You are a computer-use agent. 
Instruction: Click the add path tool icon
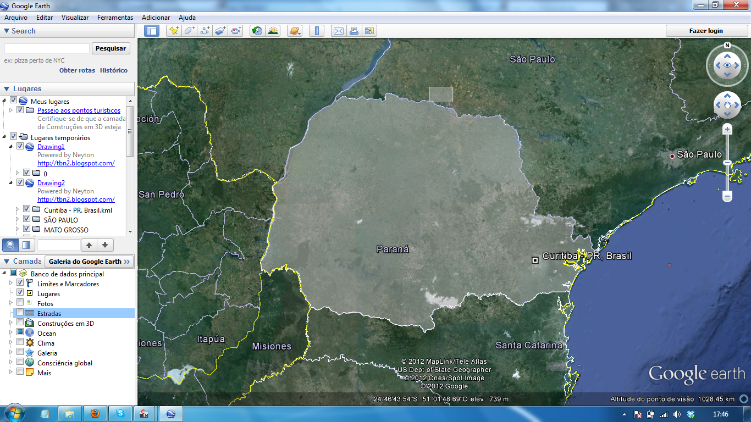(x=205, y=31)
